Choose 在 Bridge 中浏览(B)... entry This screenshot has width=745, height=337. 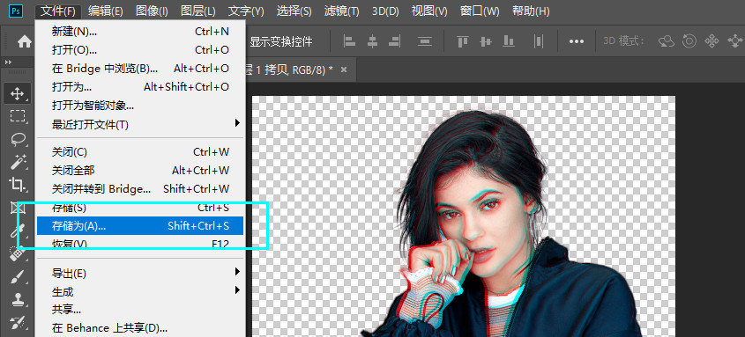[140, 69]
